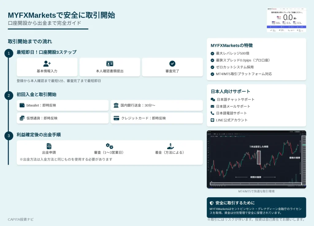This screenshot has width=314, height=226.
Task: Click the hand-with-dollar icon above 着金
Action: pos(170,146)
